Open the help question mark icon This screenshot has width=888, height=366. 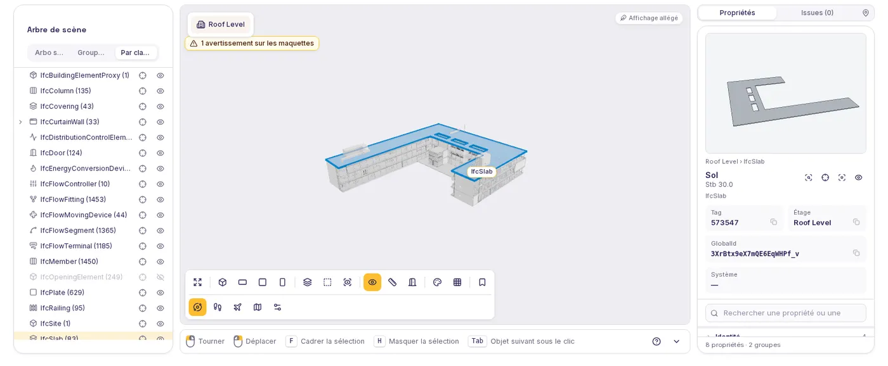click(x=656, y=341)
